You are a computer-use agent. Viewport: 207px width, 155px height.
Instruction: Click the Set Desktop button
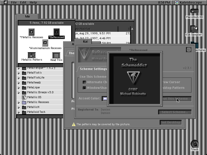[171, 122]
